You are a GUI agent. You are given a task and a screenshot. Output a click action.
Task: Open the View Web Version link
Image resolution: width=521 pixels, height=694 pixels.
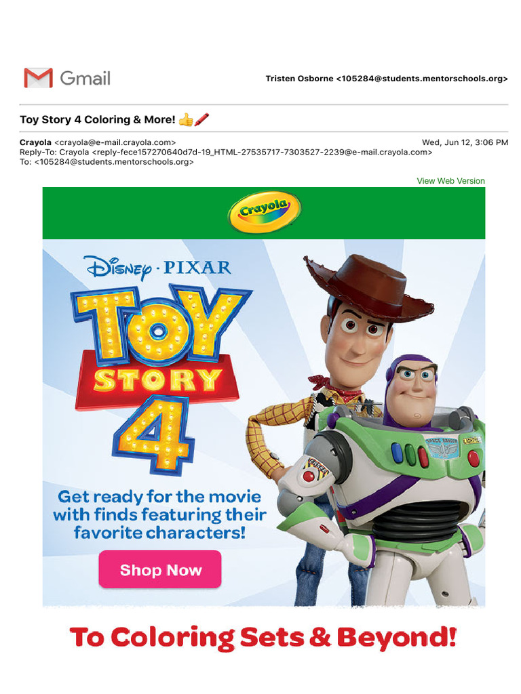[x=450, y=181]
